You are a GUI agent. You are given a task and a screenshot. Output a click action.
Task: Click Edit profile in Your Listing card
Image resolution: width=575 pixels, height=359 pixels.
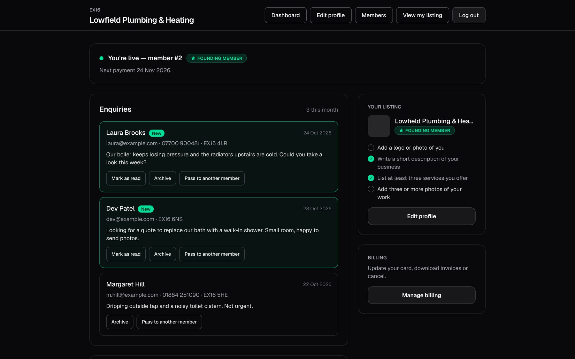(421, 216)
